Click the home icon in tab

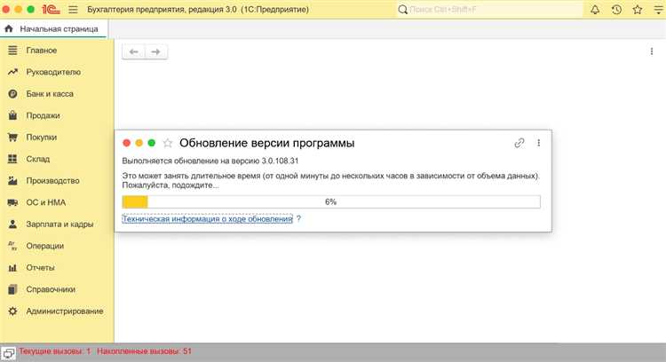[9, 28]
